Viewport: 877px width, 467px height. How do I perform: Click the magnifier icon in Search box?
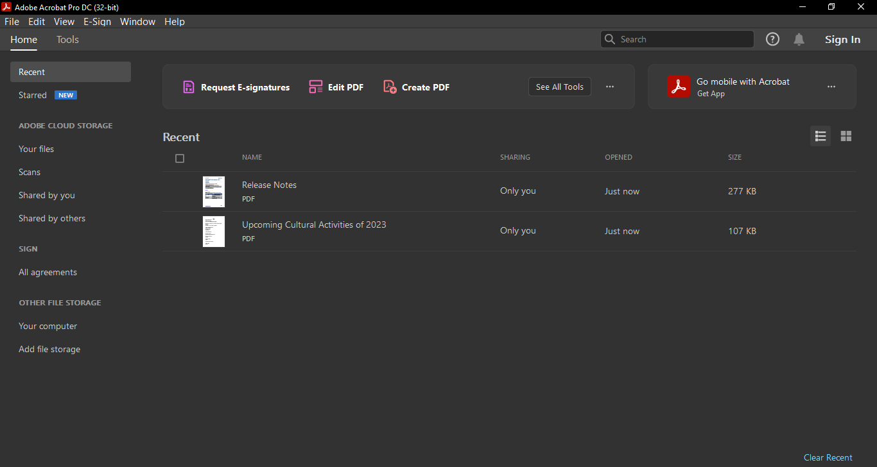[x=610, y=39]
